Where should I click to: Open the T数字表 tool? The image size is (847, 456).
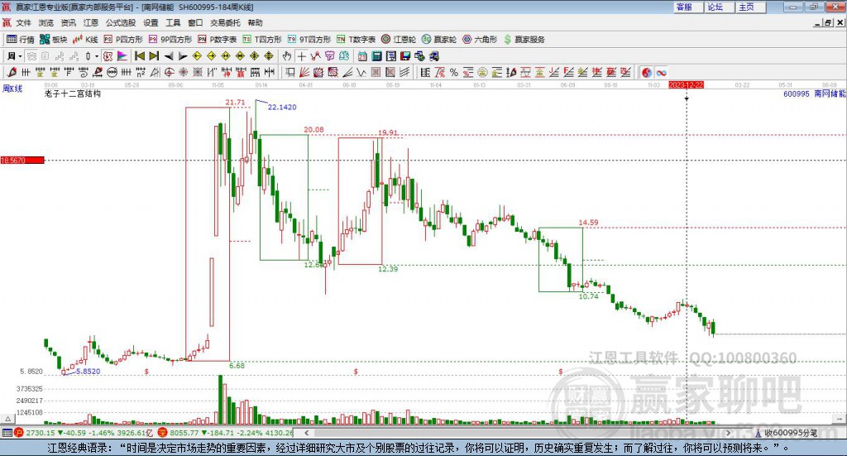[356, 40]
